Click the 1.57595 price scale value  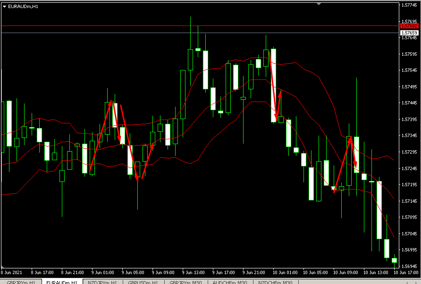410,54
